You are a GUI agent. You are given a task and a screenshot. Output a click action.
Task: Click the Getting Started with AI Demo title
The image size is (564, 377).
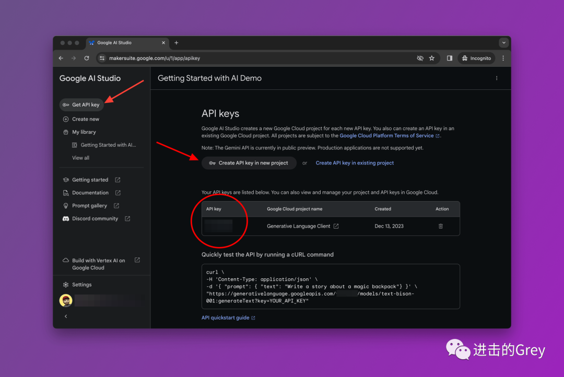pyautogui.click(x=209, y=78)
